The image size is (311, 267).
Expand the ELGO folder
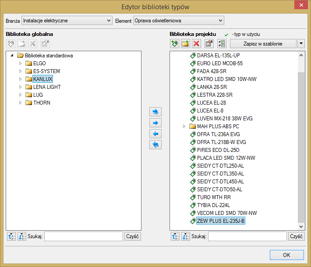click(x=20, y=63)
